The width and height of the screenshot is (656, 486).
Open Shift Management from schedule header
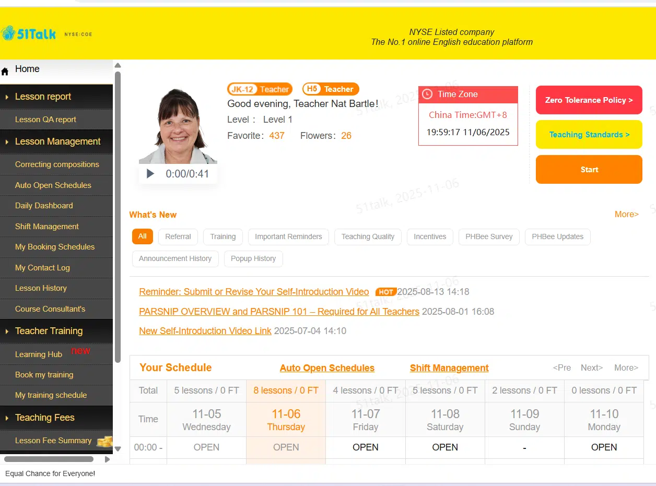tap(449, 368)
